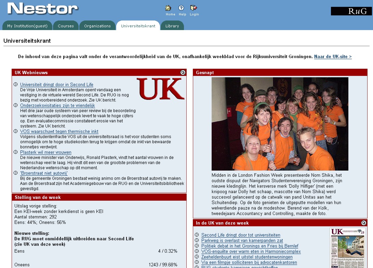Open UK Webnieuws panel window icon
Image resolution: width=373 pixels, height=268 pixels.
(x=183, y=72)
